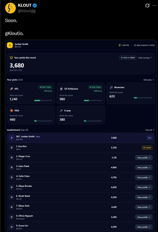The height and width of the screenshot is (232, 158).
Task: Click the name 1. Ava Kim
Action: [x=21, y=146]
